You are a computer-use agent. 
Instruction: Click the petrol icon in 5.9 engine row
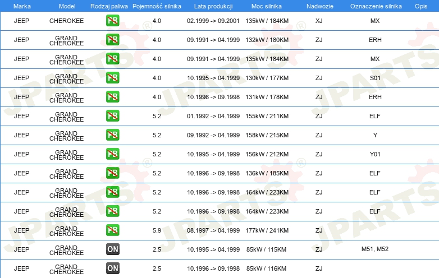pos(112,230)
